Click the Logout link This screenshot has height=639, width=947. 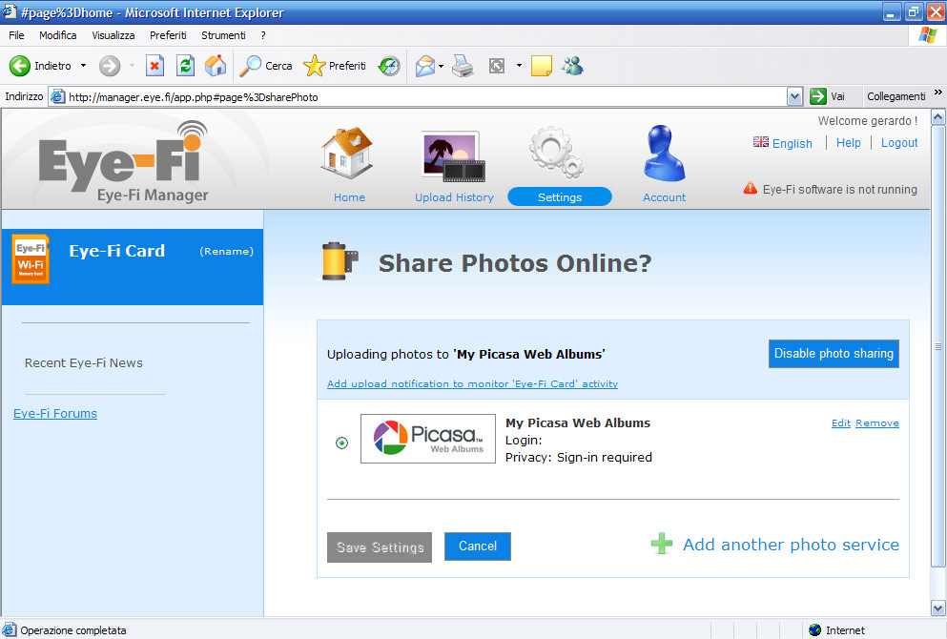pos(899,142)
